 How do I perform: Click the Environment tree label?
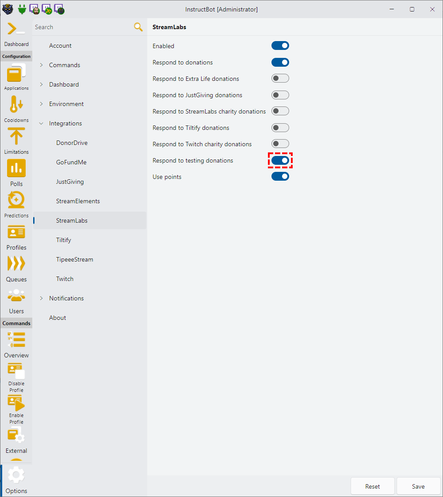[x=66, y=104]
